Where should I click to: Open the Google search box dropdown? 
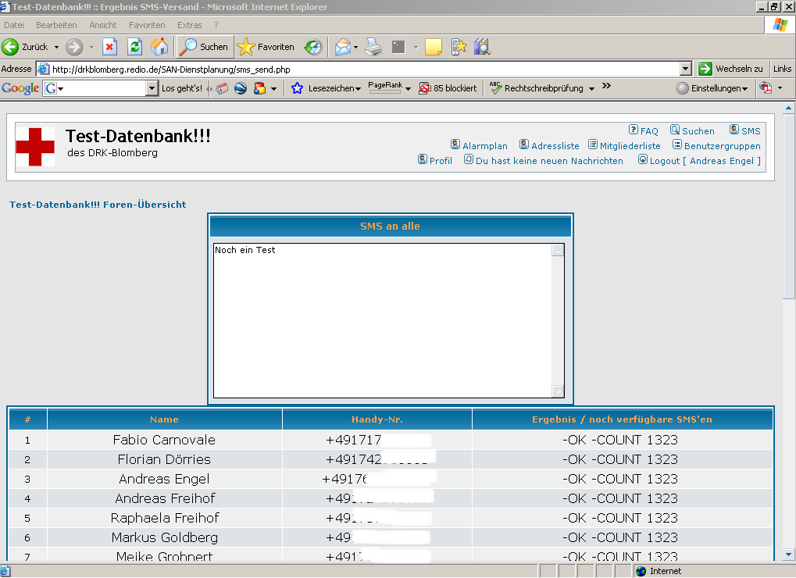coord(152,88)
